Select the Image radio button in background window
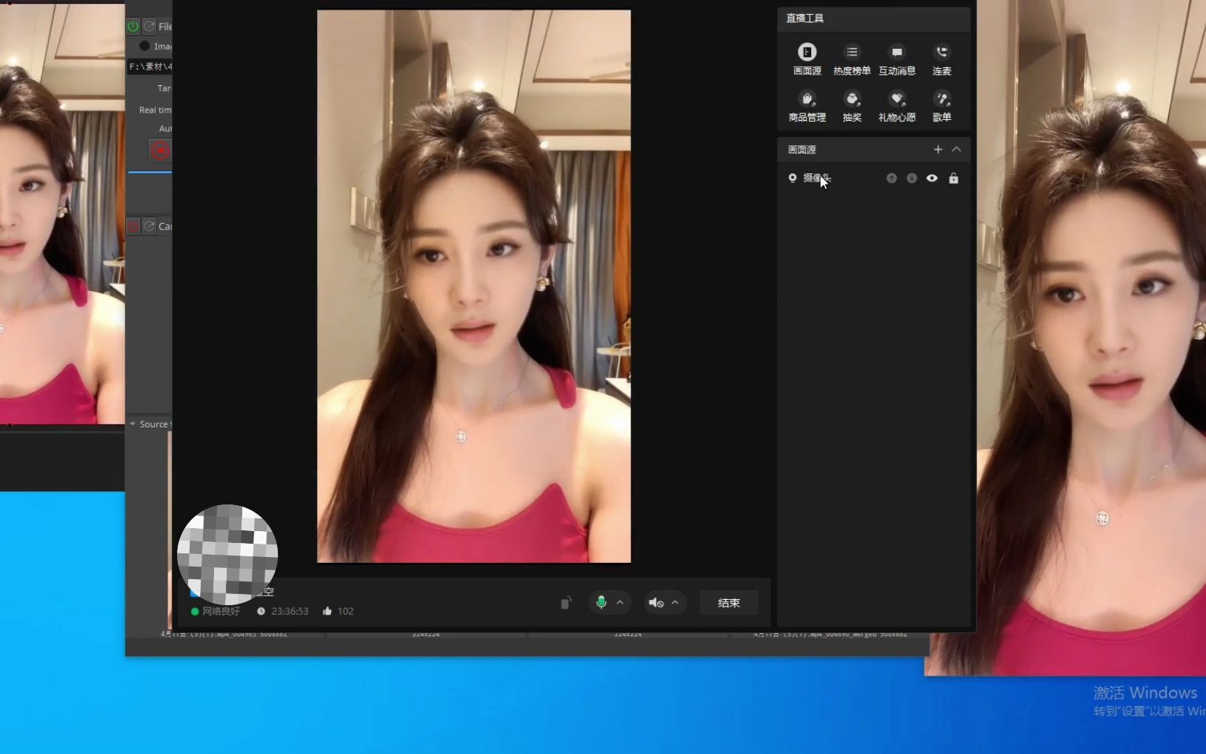The width and height of the screenshot is (1206, 754). point(144,46)
